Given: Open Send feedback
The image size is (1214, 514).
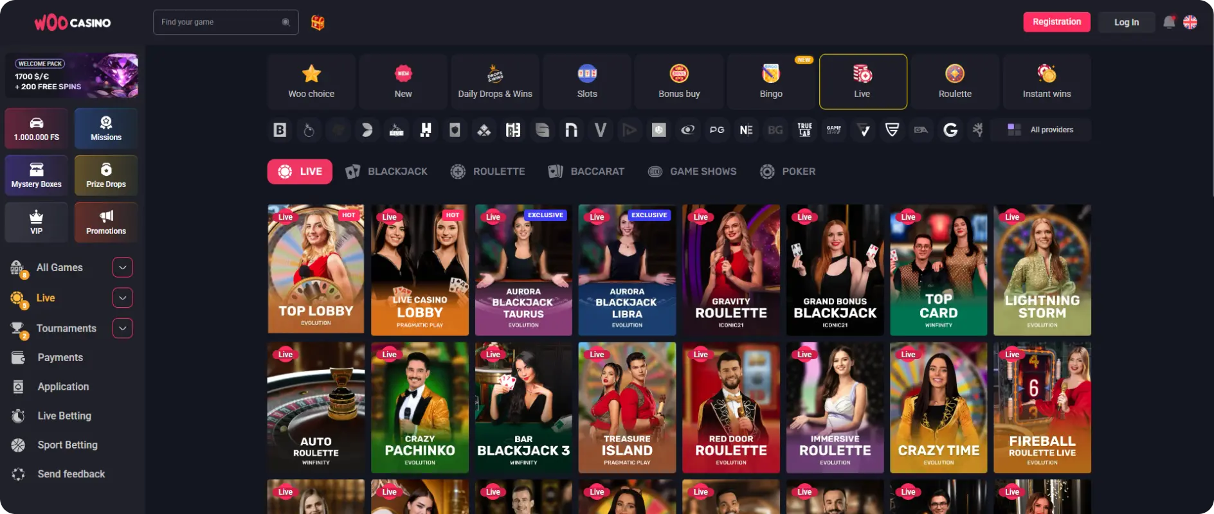Looking at the screenshot, I should (71, 474).
